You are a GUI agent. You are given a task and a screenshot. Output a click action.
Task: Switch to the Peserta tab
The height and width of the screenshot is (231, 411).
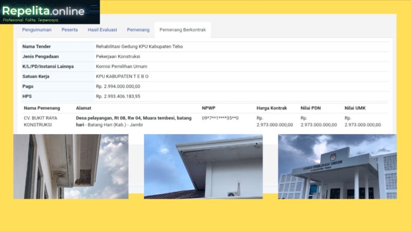tap(69, 30)
